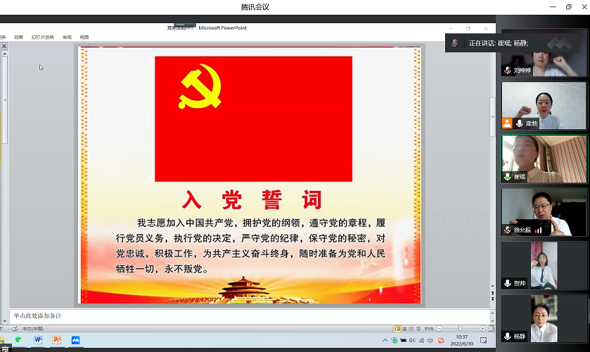Switch to PowerPoint via the taskbar icon
590x352 pixels.
click(57, 340)
